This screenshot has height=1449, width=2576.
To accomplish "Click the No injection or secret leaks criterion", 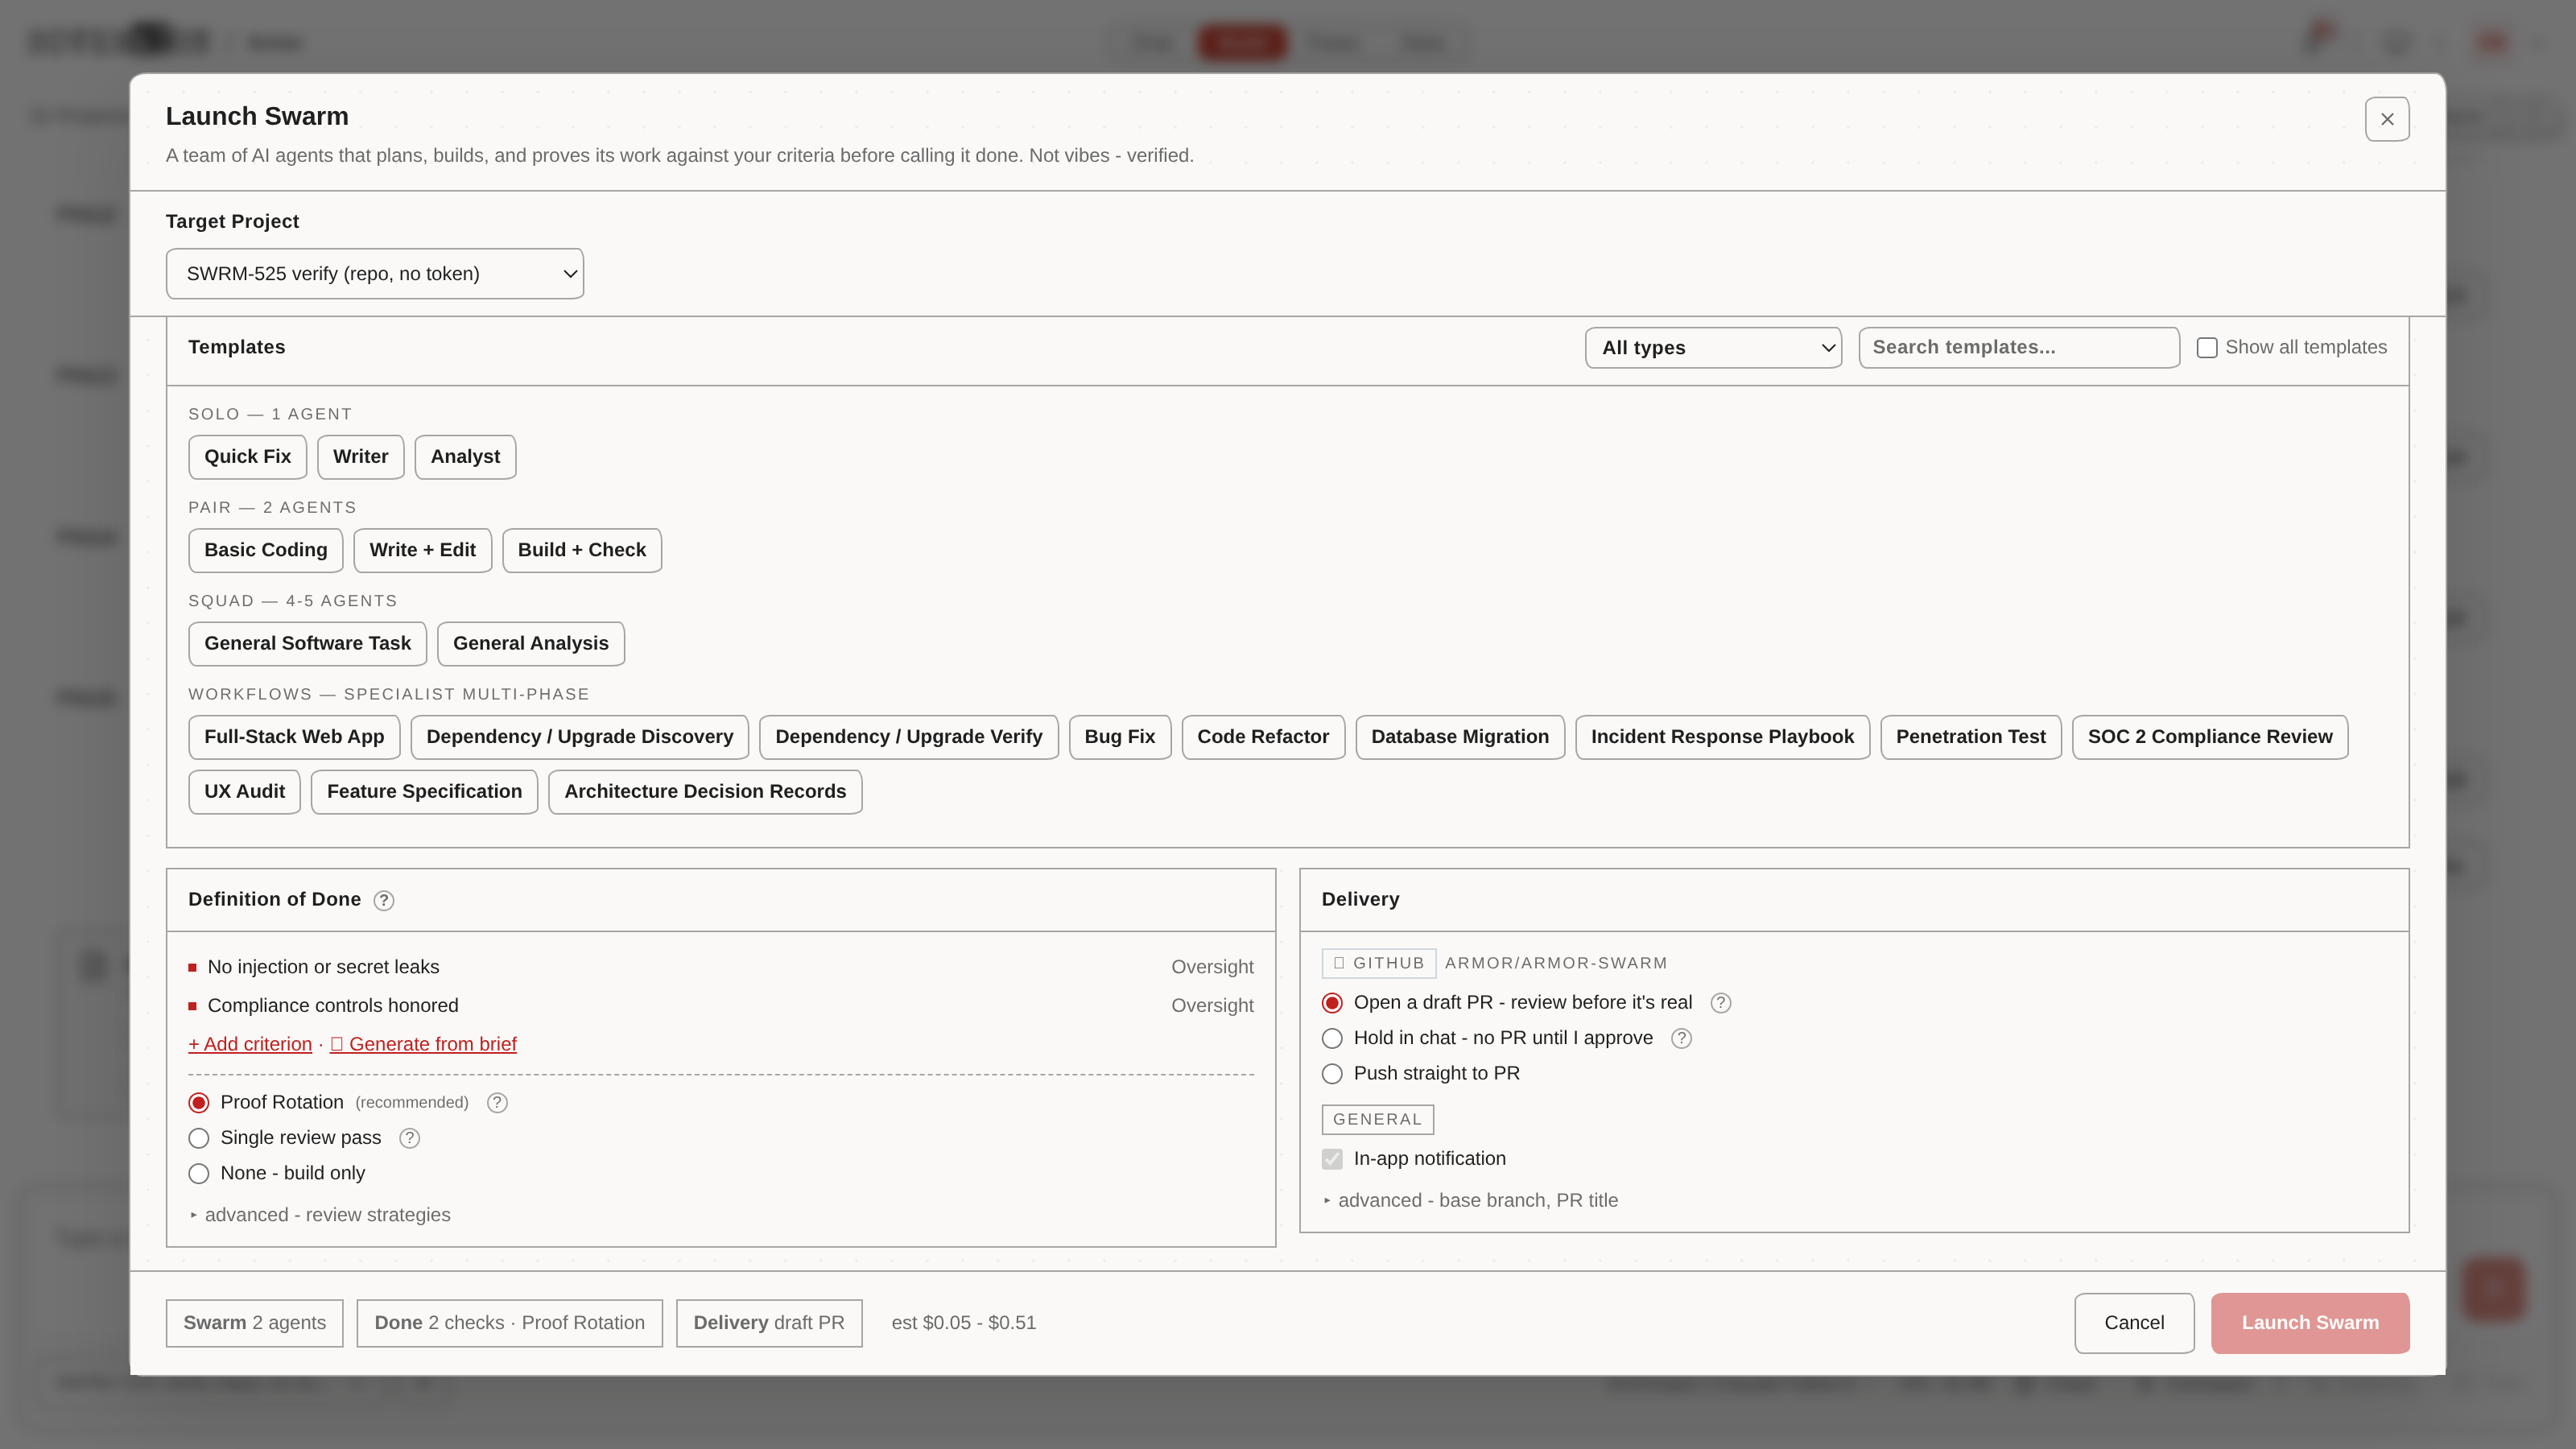I will [323, 967].
